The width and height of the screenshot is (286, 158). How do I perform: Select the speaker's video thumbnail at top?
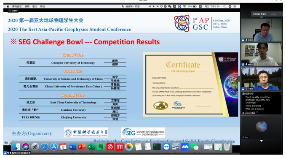[262, 30]
